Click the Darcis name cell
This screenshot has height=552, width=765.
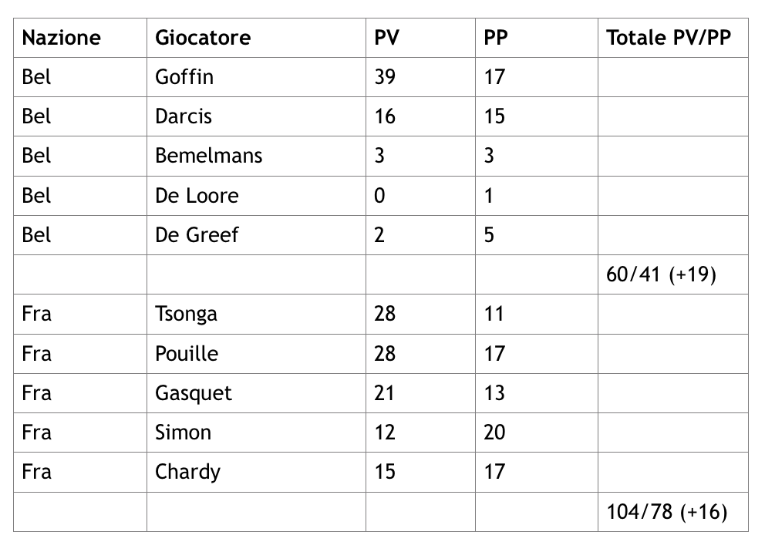tap(184, 116)
